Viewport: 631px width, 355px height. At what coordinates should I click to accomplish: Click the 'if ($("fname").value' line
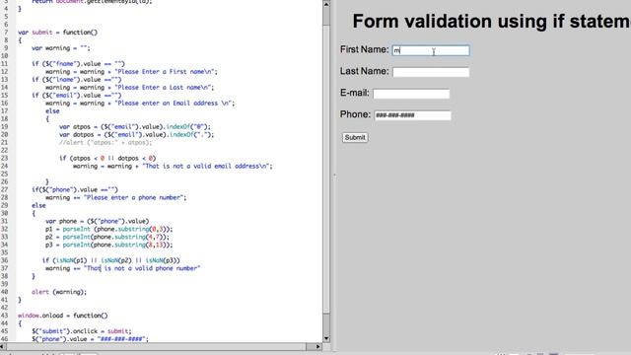tap(79, 63)
